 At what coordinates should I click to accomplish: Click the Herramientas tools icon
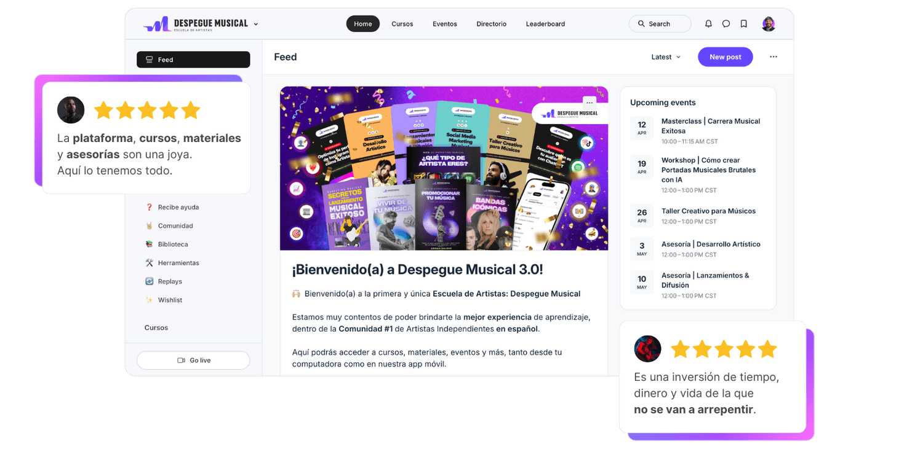(149, 263)
